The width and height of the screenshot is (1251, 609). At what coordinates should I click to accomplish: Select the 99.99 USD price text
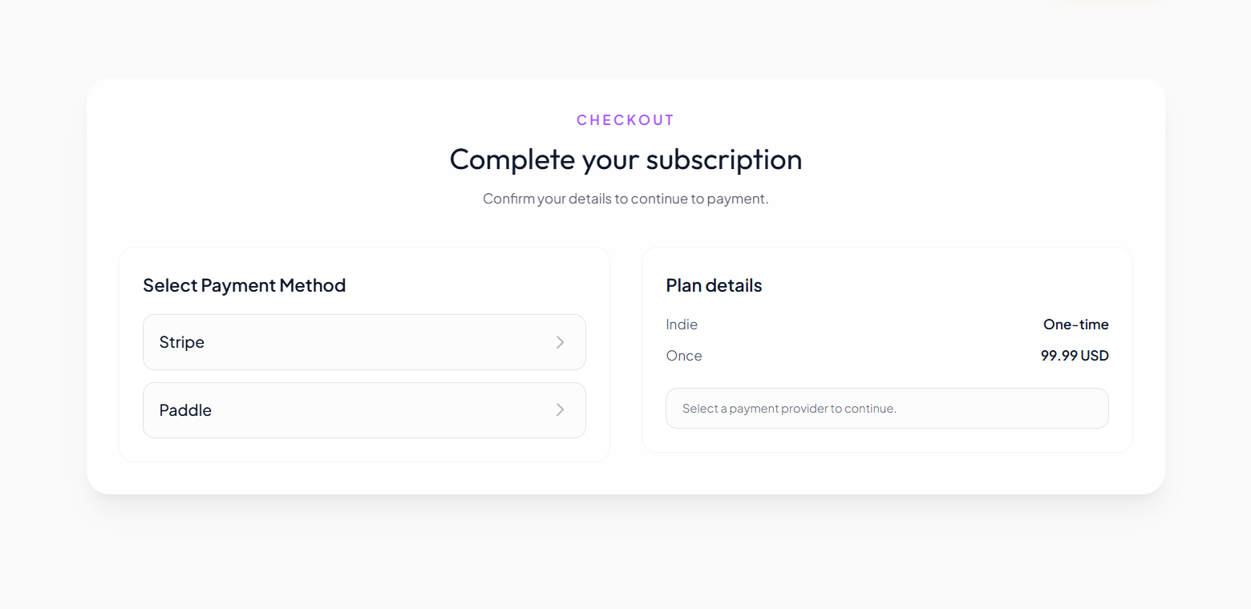1074,355
